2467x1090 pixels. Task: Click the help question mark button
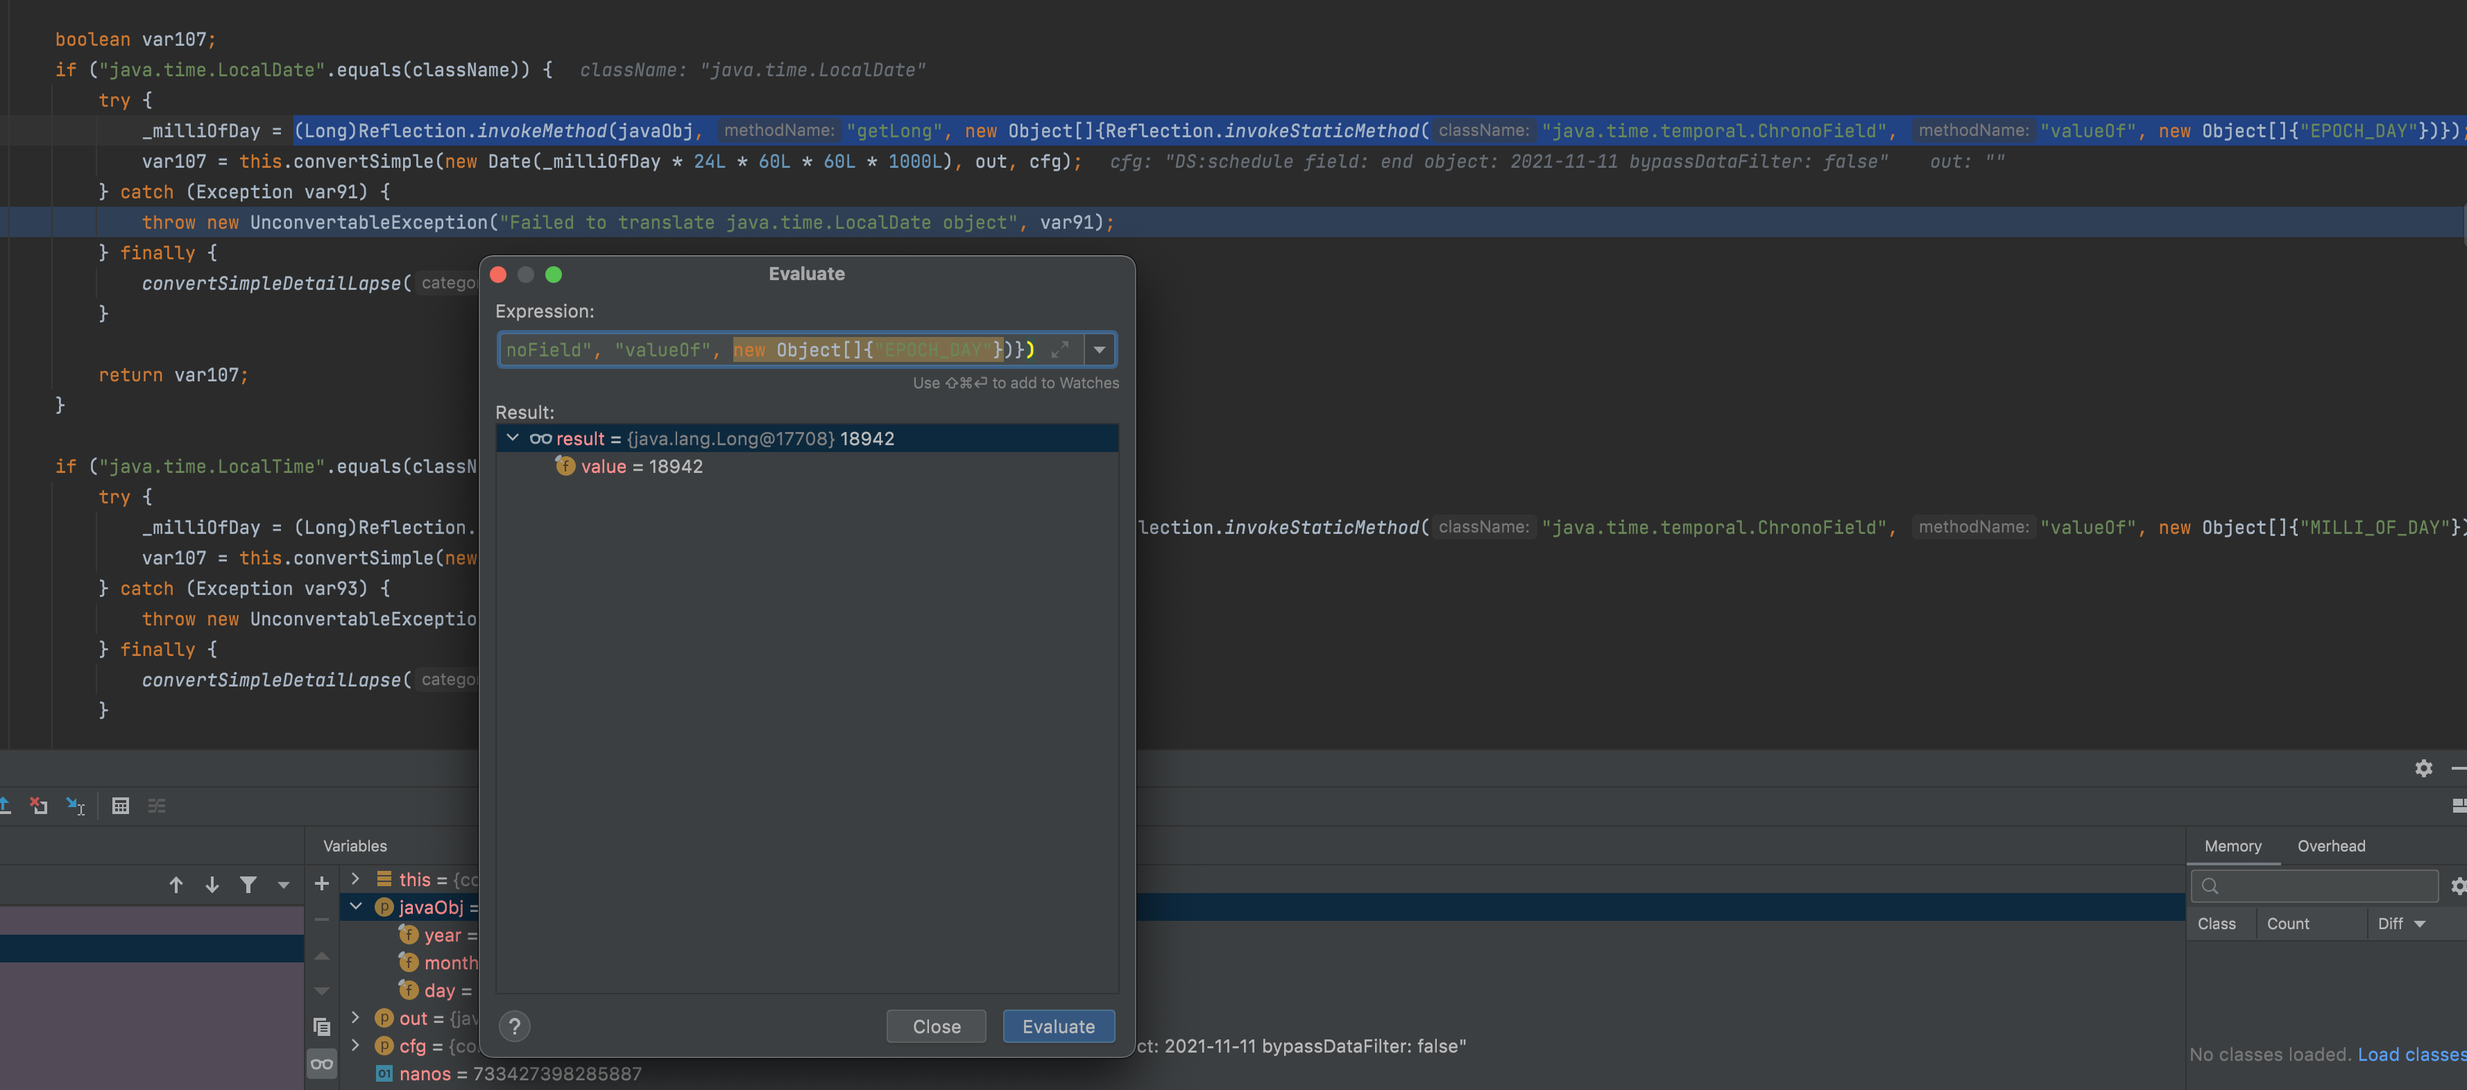coord(514,1026)
